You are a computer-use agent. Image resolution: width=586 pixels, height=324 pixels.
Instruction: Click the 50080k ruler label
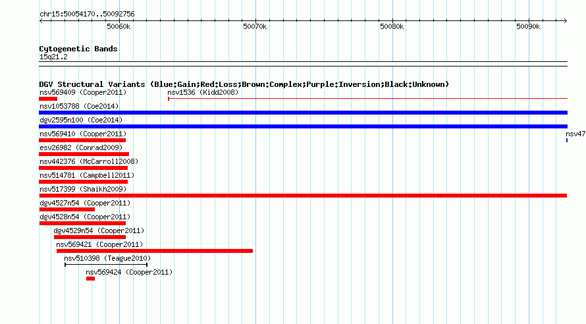[392, 26]
